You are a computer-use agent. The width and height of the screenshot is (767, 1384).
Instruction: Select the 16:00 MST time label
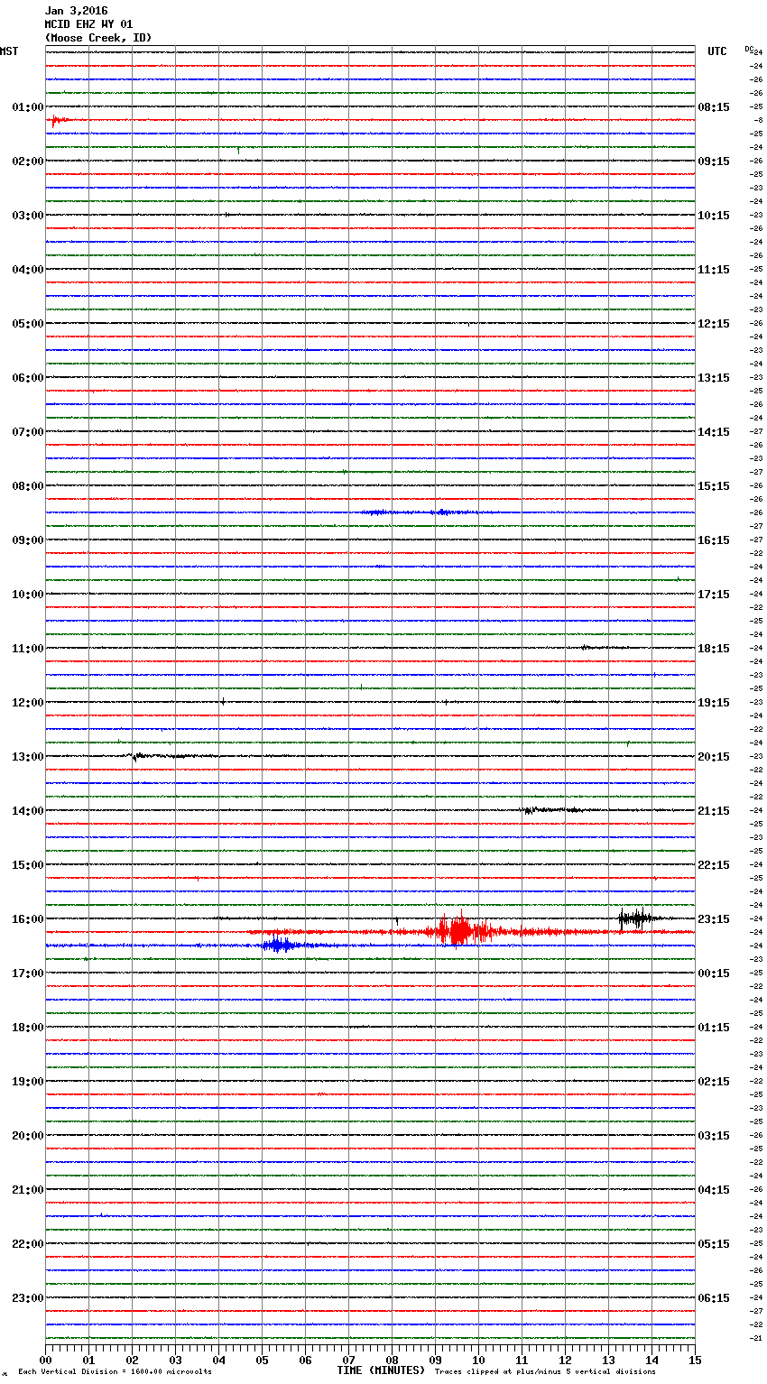click(28, 918)
